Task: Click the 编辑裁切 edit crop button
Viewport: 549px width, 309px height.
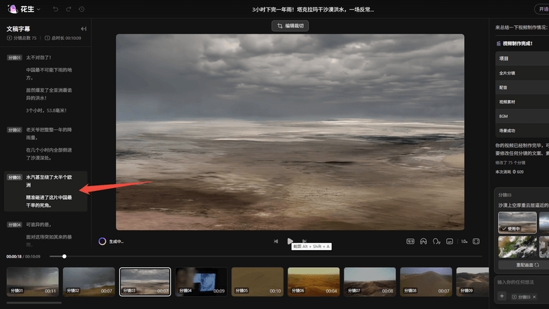Action: coord(290,25)
